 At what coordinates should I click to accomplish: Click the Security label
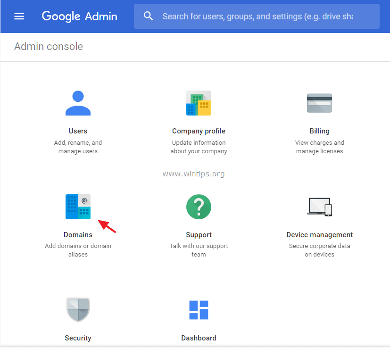click(78, 338)
